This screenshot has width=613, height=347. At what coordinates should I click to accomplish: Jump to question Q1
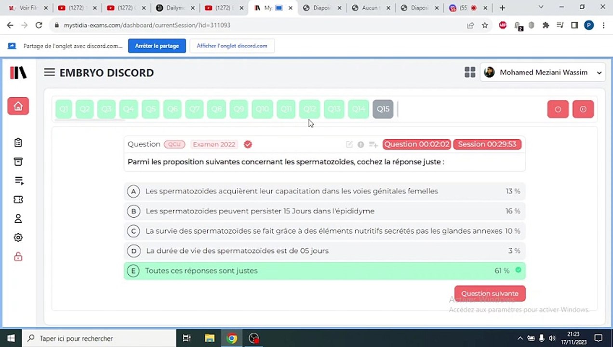click(64, 109)
